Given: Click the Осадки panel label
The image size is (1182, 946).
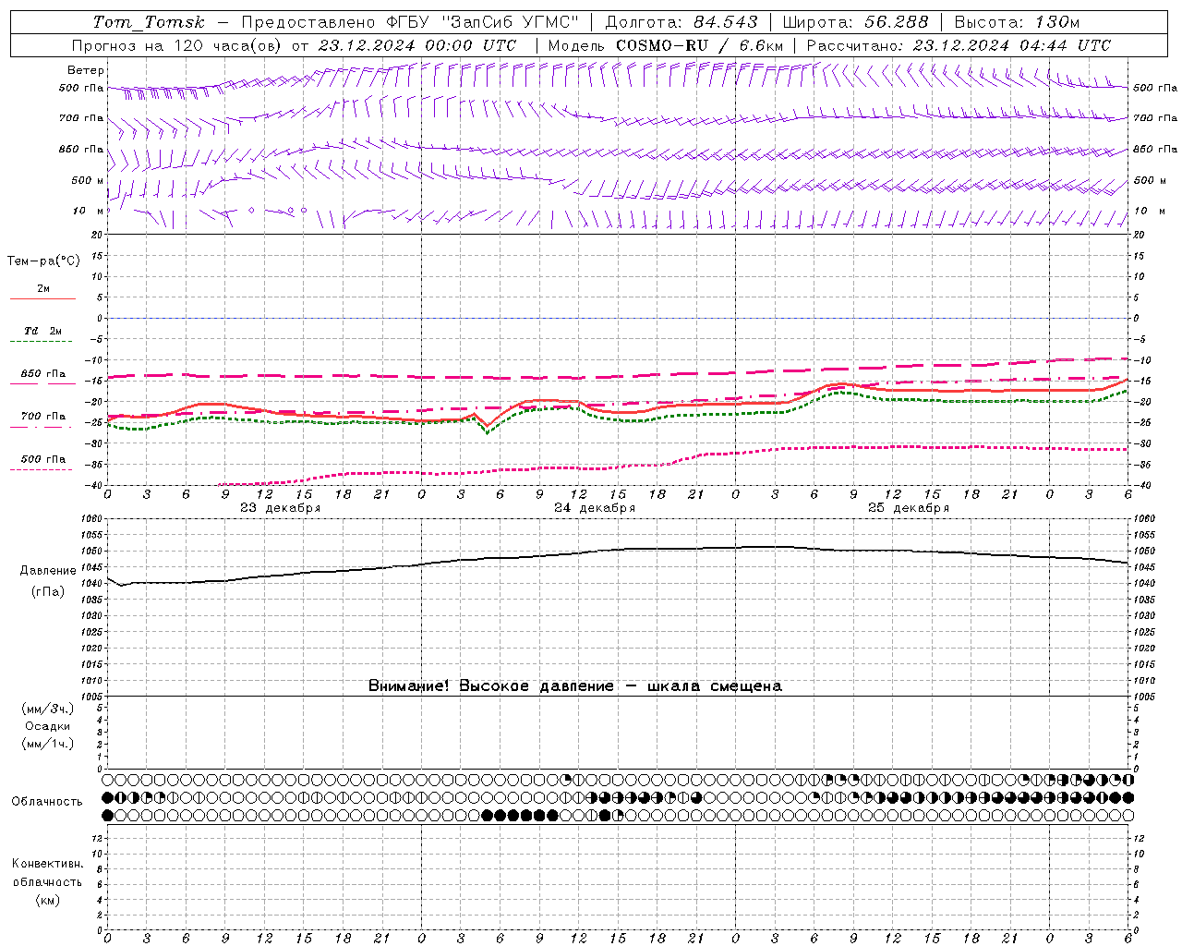Looking at the screenshot, I should [x=47, y=726].
